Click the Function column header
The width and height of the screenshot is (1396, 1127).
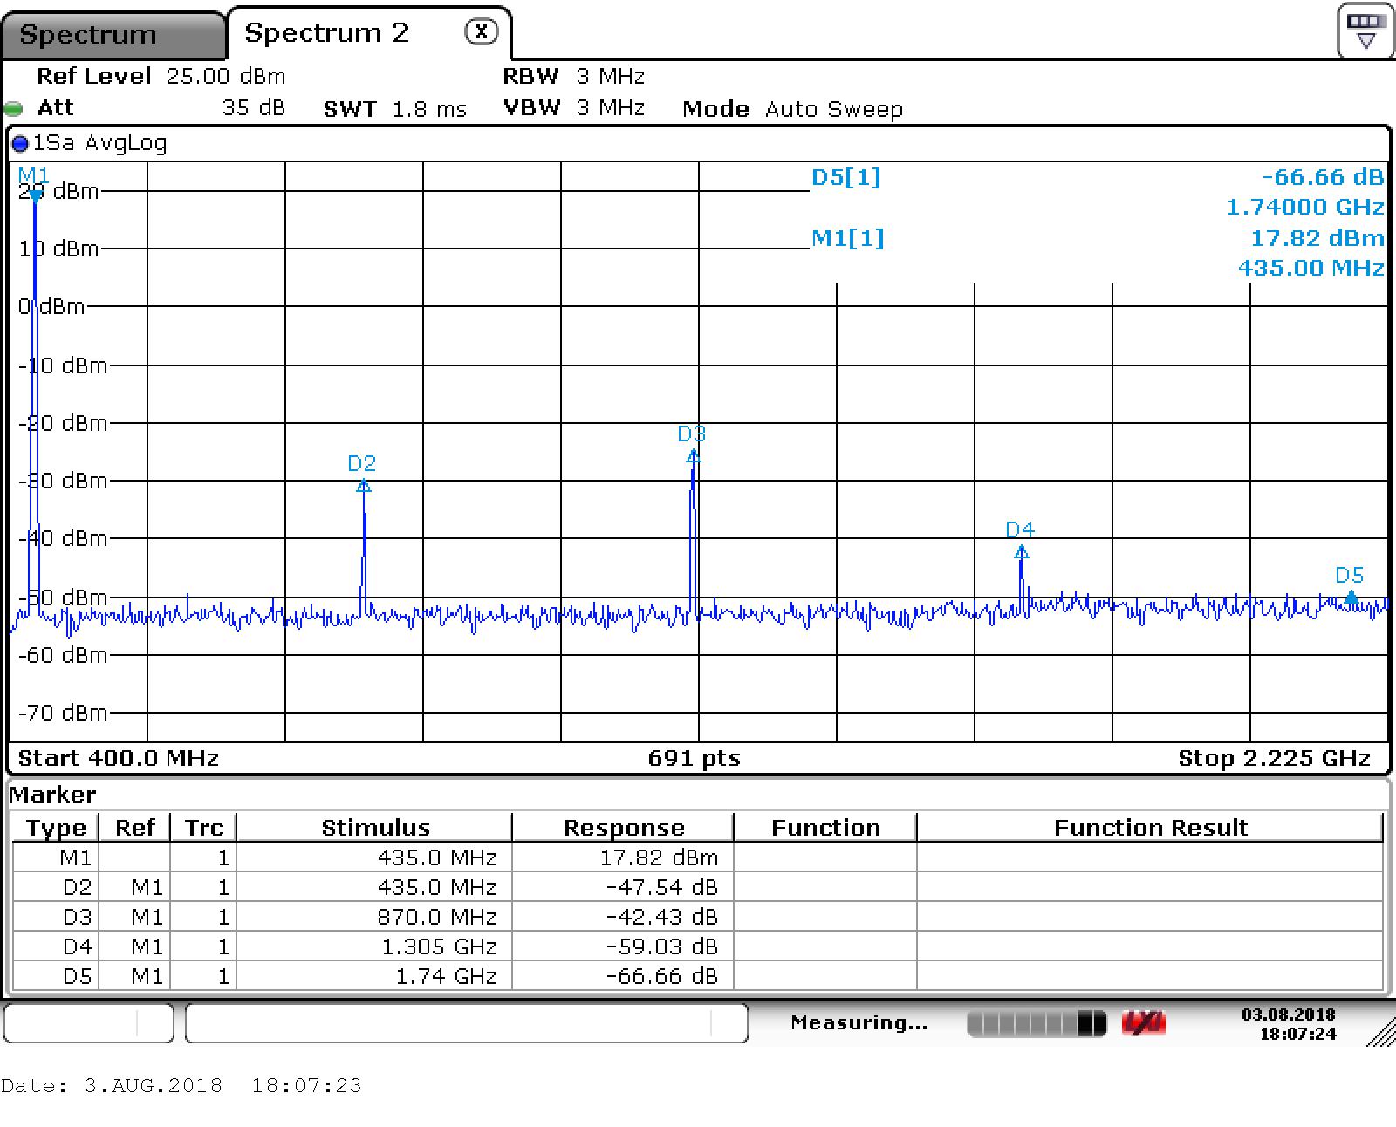[825, 827]
